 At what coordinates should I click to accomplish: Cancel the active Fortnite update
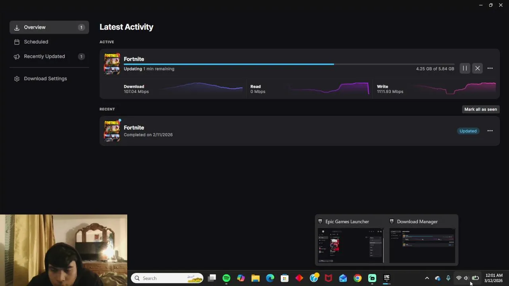[478, 68]
